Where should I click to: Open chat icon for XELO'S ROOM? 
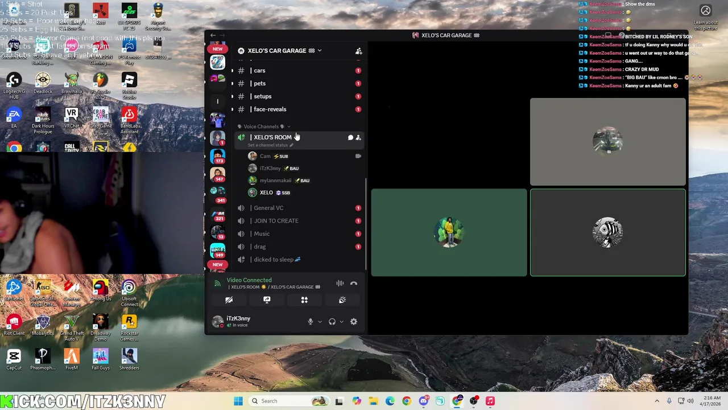coord(350,138)
